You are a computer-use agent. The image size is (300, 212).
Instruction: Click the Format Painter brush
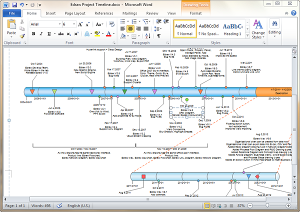pyautogui.click(x=23, y=36)
